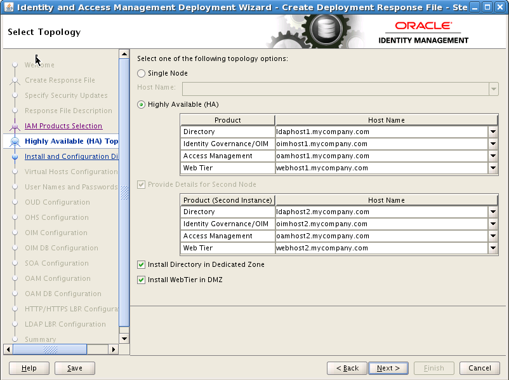Click the sidebar scroll down arrow

tap(124, 339)
